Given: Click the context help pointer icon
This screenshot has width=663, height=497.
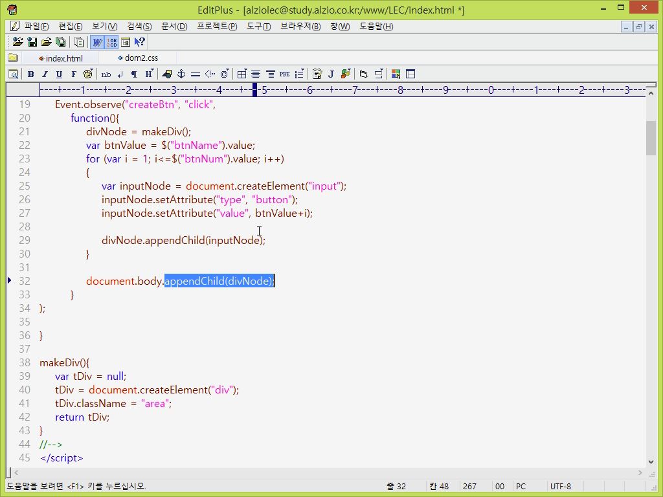Looking at the screenshot, I should tap(140, 42).
